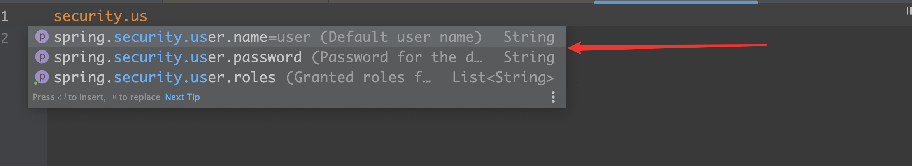Click line number 2 in the gutter
912x166 pixels.
[5, 38]
